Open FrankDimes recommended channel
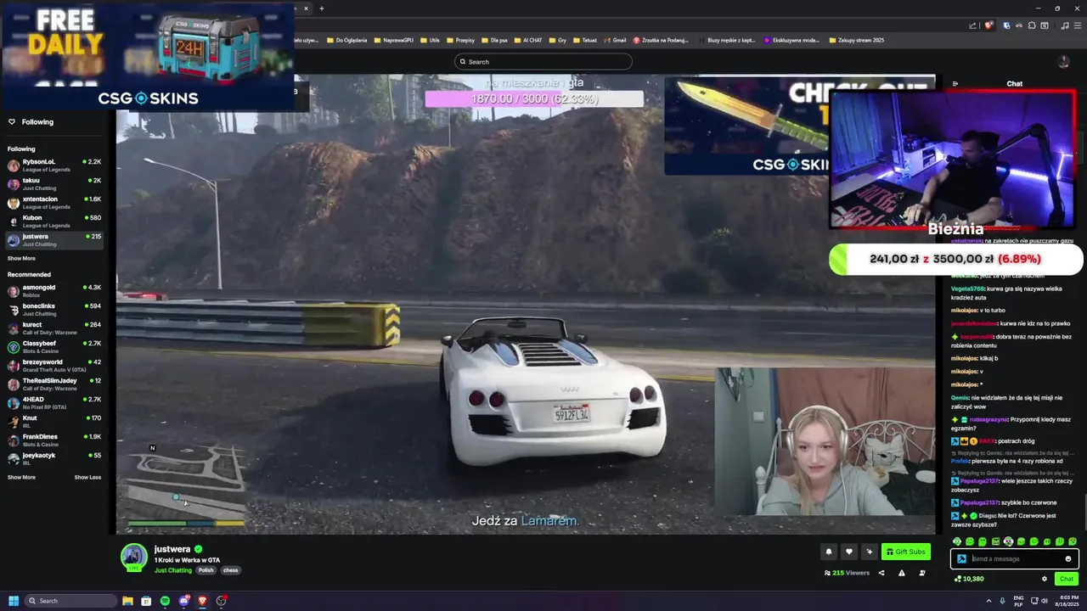This screenshot has width=1087, height=611. 54,440
